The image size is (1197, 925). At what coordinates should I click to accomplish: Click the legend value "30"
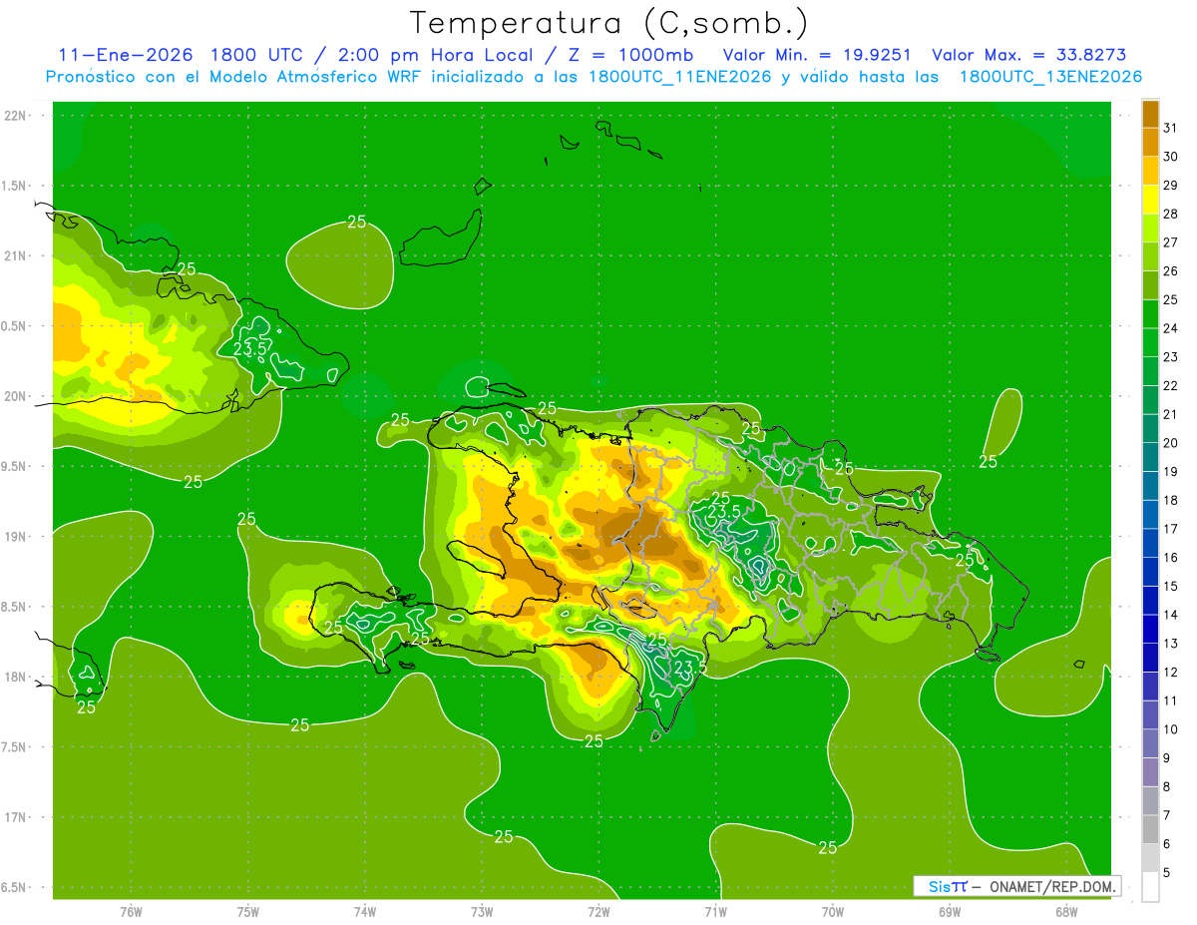click(1170, 157)
